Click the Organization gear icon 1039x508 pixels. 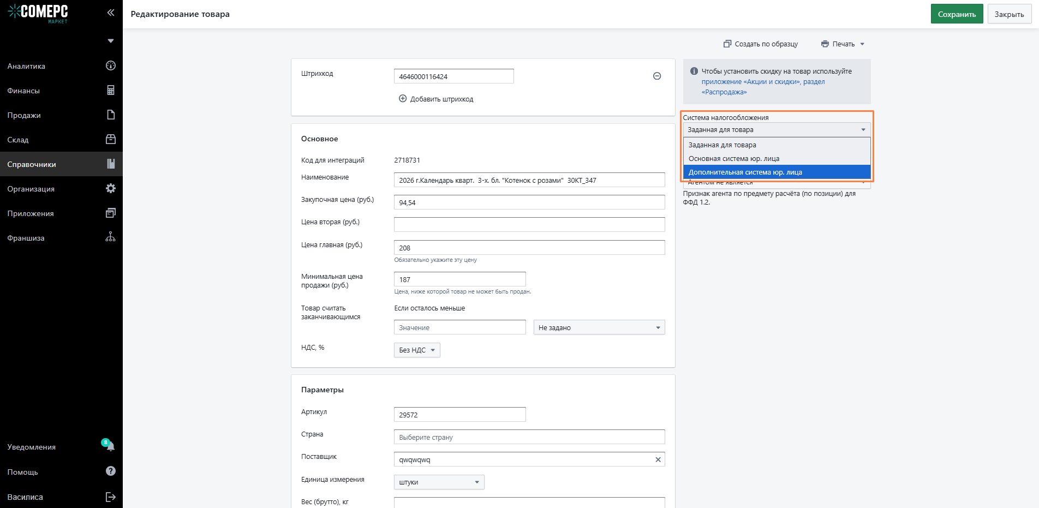111,189
